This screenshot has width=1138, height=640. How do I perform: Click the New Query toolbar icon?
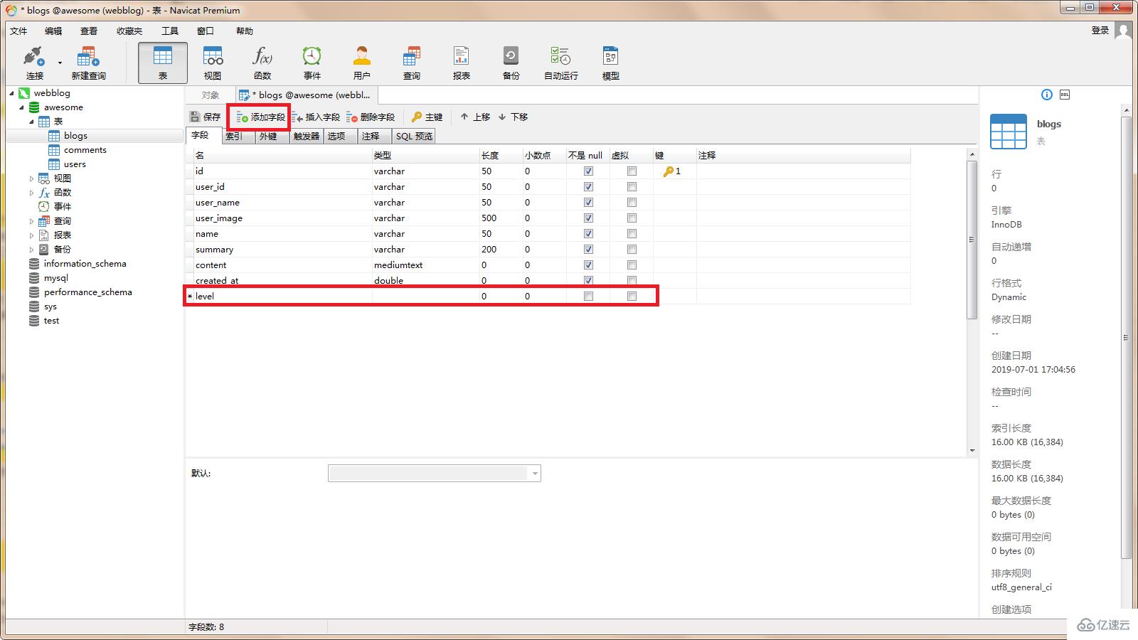[88, 63]
